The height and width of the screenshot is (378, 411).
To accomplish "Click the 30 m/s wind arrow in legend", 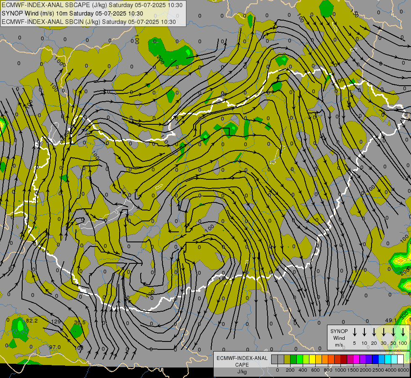I will point(383,332).
